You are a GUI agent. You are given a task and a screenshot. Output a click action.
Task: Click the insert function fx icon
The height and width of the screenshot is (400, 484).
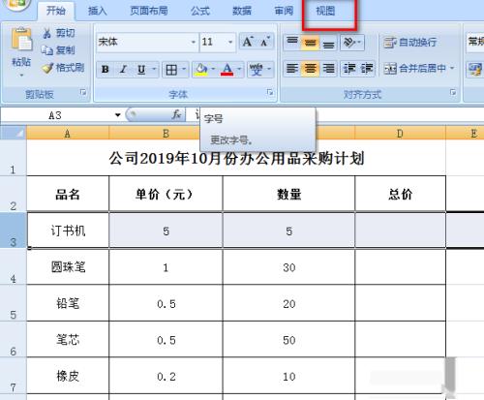176,114
